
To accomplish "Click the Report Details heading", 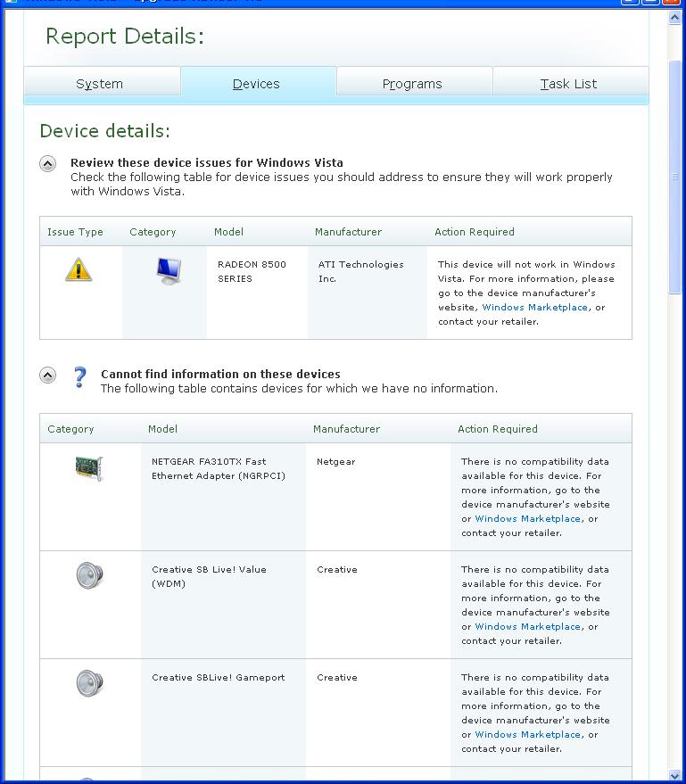I will (125, 37).
